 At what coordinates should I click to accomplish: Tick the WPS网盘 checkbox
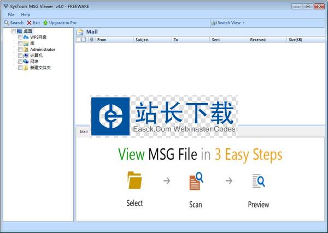pos(20,37)
